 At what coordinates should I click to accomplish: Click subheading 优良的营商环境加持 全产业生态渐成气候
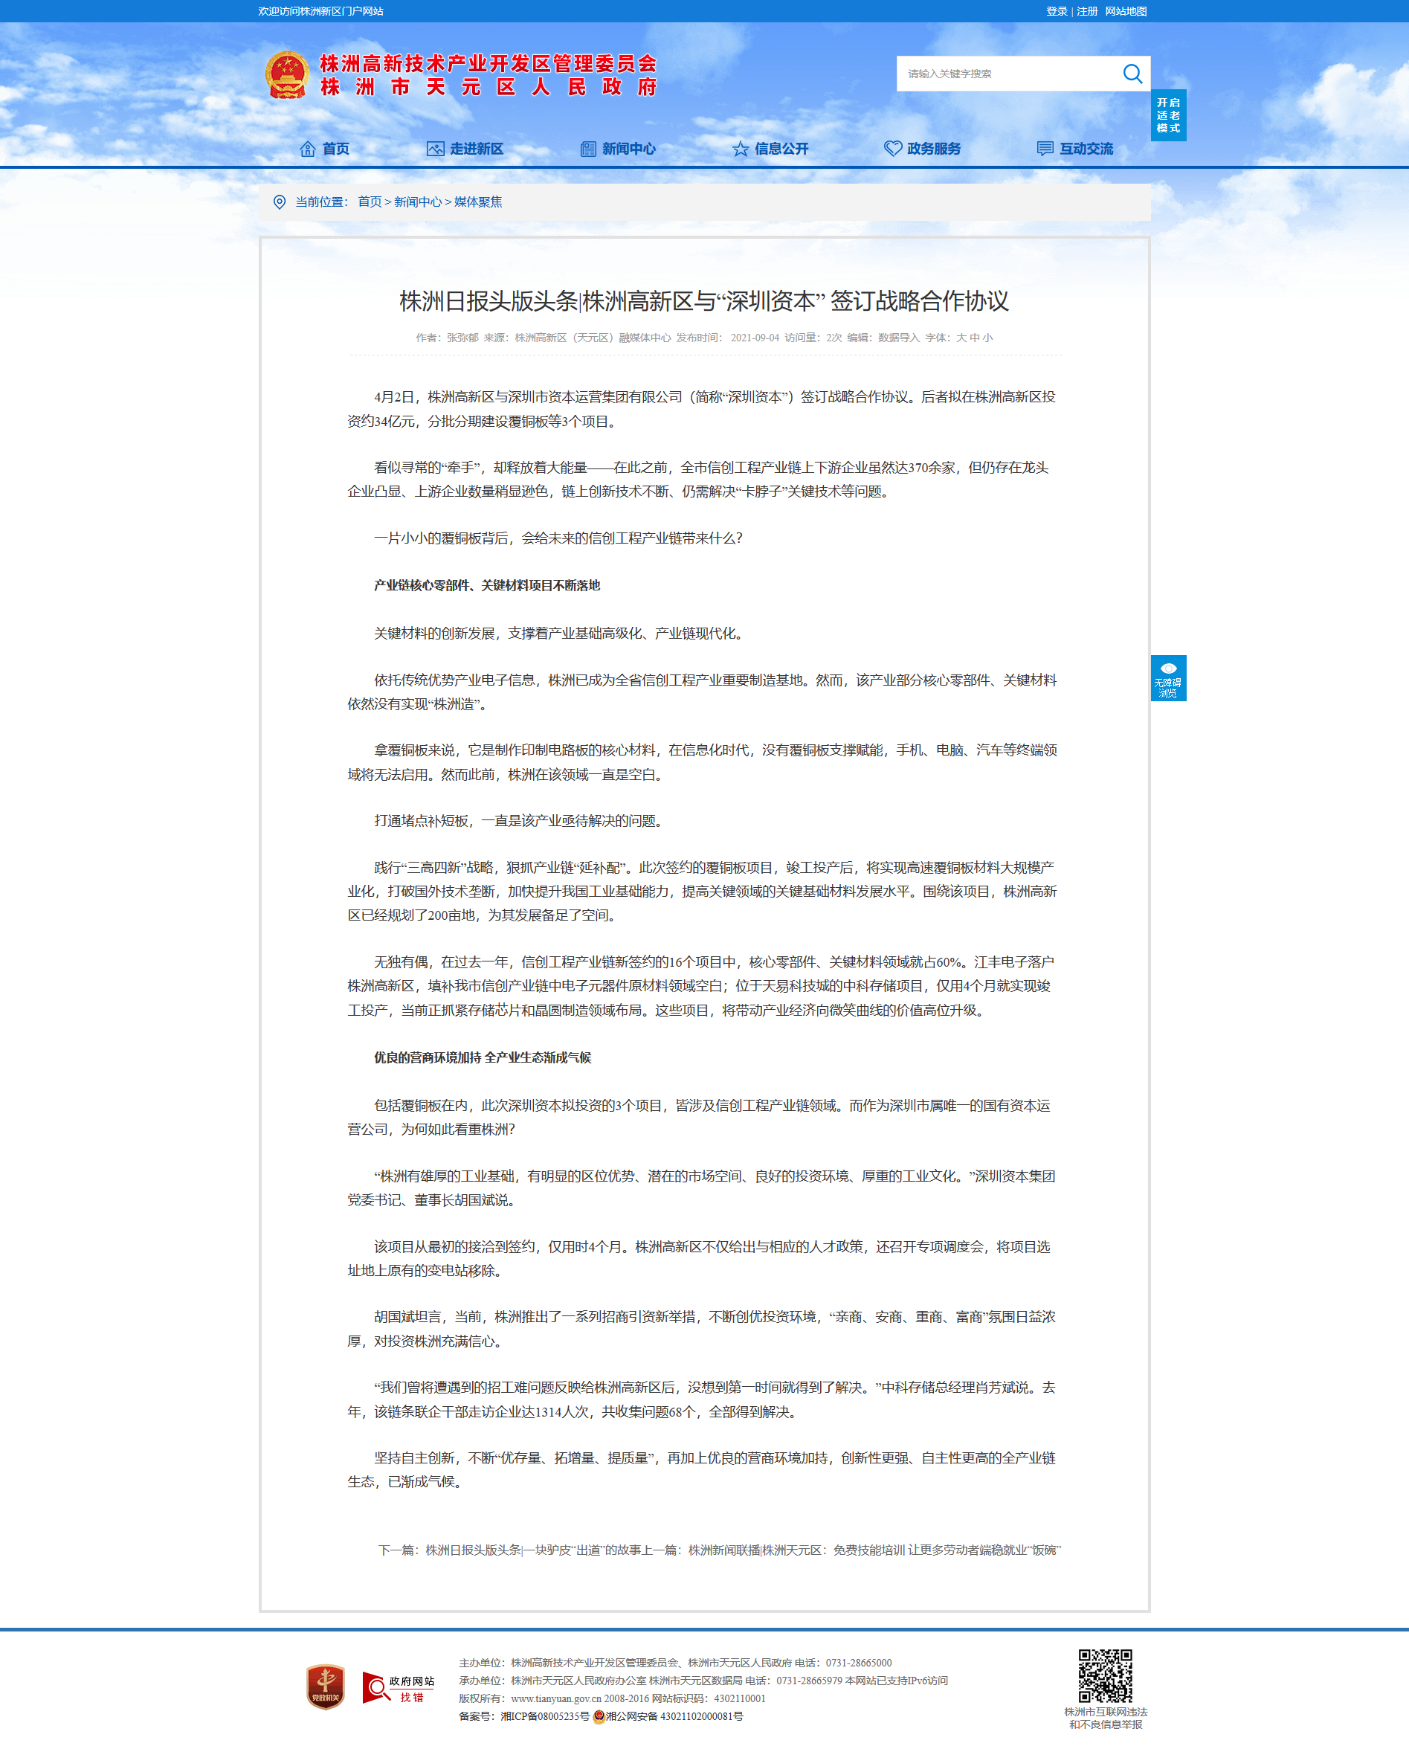click(482, 1057)
